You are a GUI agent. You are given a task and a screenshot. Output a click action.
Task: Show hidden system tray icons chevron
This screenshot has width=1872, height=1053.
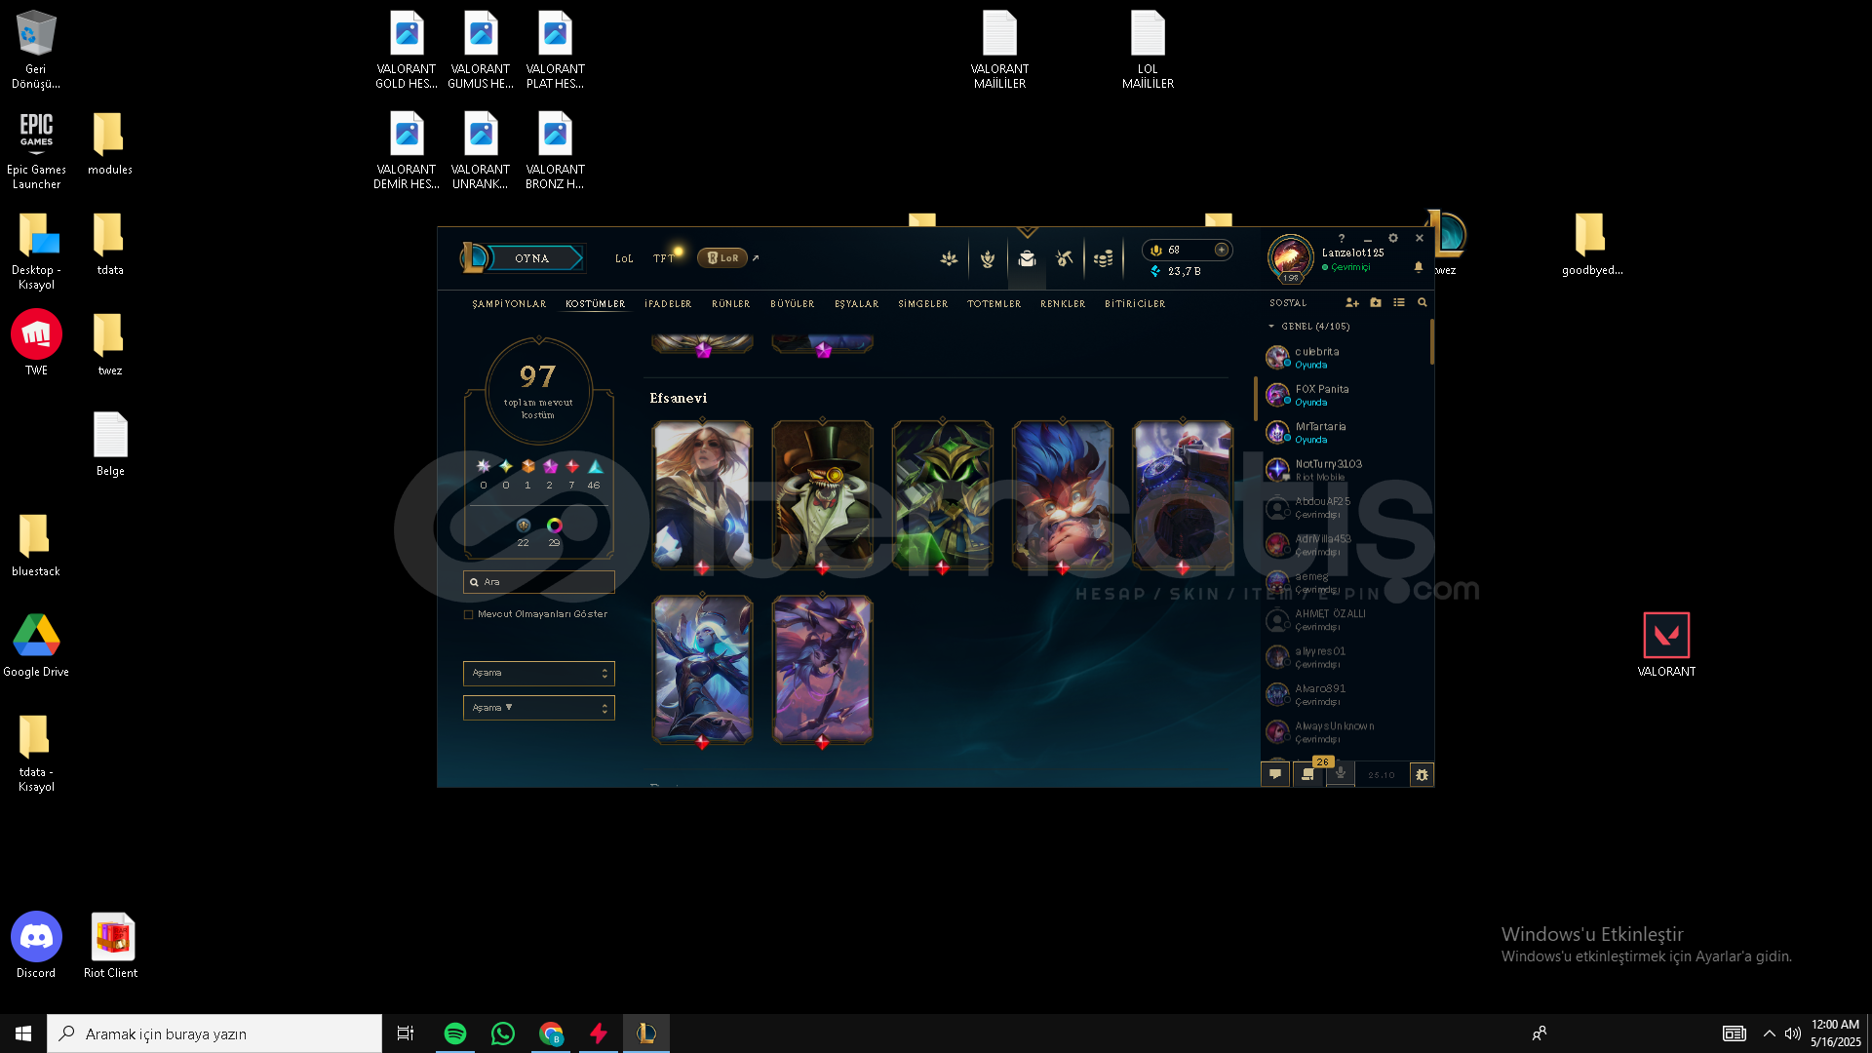tap(1769, 1033)
